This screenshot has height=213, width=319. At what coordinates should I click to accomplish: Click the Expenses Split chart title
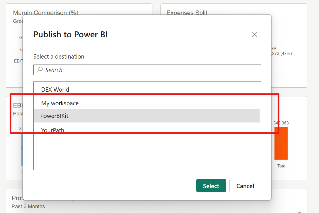pyautogui.click(x=187, y=13)
